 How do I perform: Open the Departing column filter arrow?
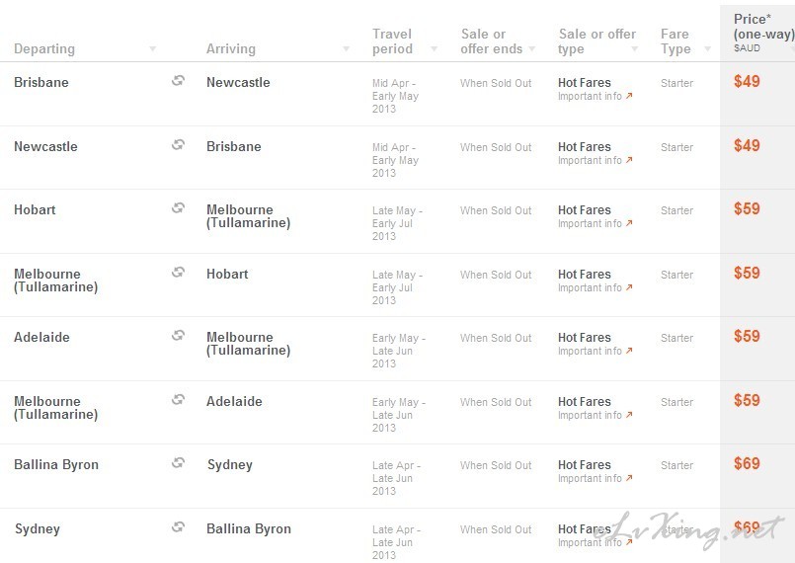click(x=152, y=48)
